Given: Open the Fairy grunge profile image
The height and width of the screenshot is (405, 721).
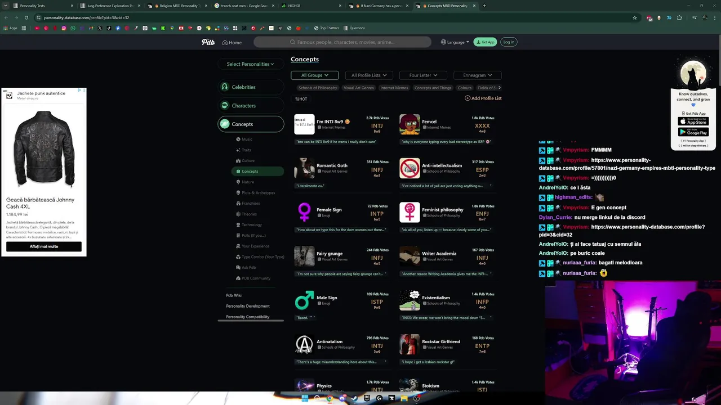Looking at the screenshot, I should [304, 256].
